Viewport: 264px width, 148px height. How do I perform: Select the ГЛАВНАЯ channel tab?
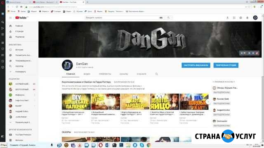coord(71,74)
